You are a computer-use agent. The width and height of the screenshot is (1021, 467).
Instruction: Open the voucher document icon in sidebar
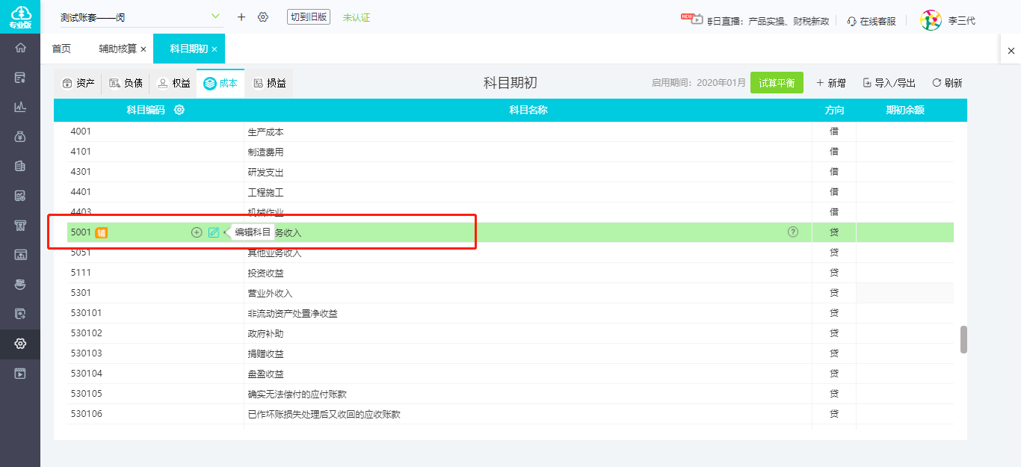(20, 78)
